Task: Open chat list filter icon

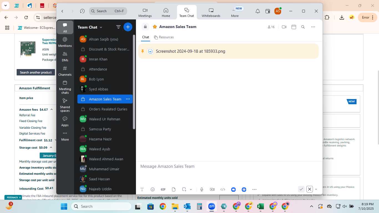Action: tap(118, 27)
